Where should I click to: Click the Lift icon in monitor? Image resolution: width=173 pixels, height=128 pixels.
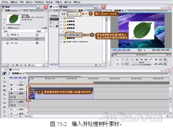(x=156, y=64)
